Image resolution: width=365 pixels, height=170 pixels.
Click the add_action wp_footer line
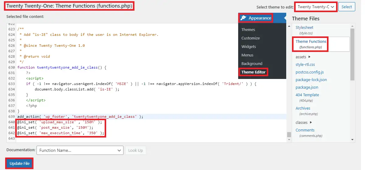tap(80, 117)
